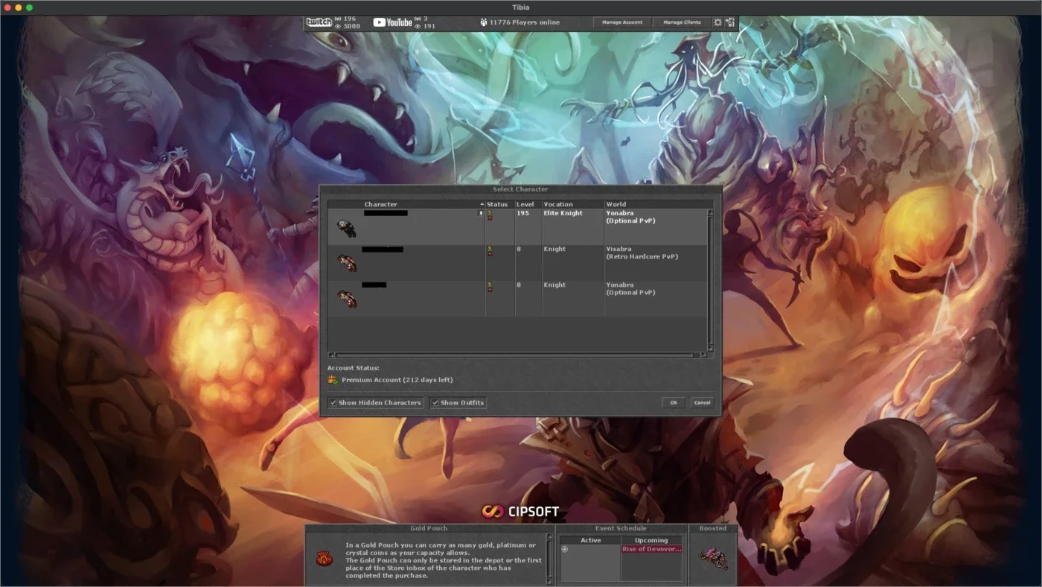The width and height of the screenshot is (1042, 587).
Task: Click the character list horizontal scrollbar track
Action: pos(517,355)
